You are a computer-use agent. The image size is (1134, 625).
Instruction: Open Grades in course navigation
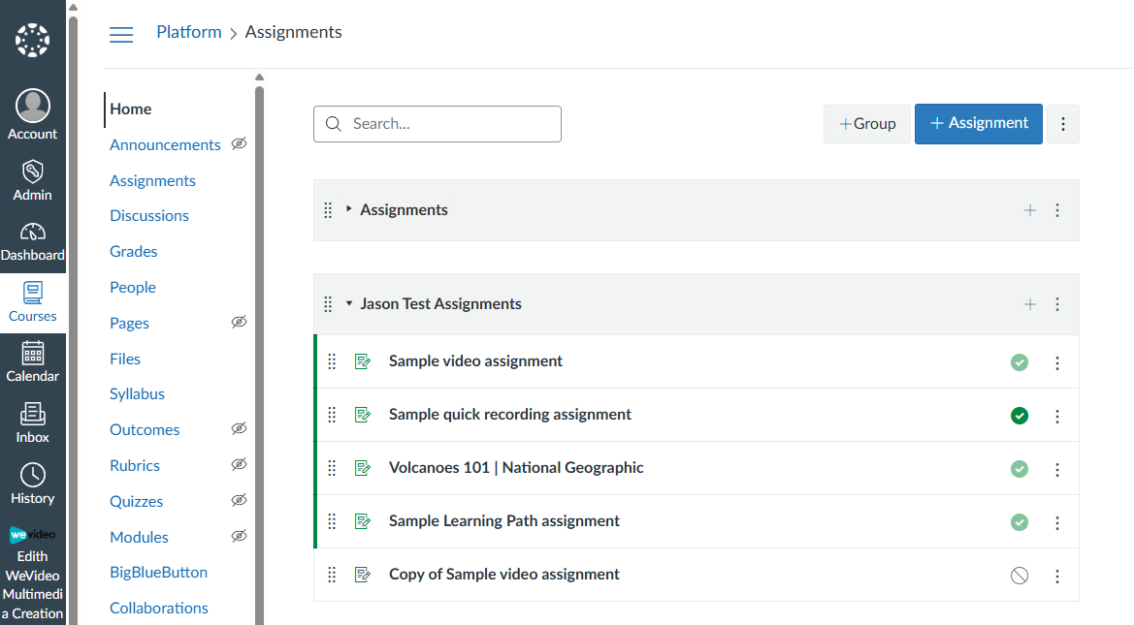pos(134,251)
